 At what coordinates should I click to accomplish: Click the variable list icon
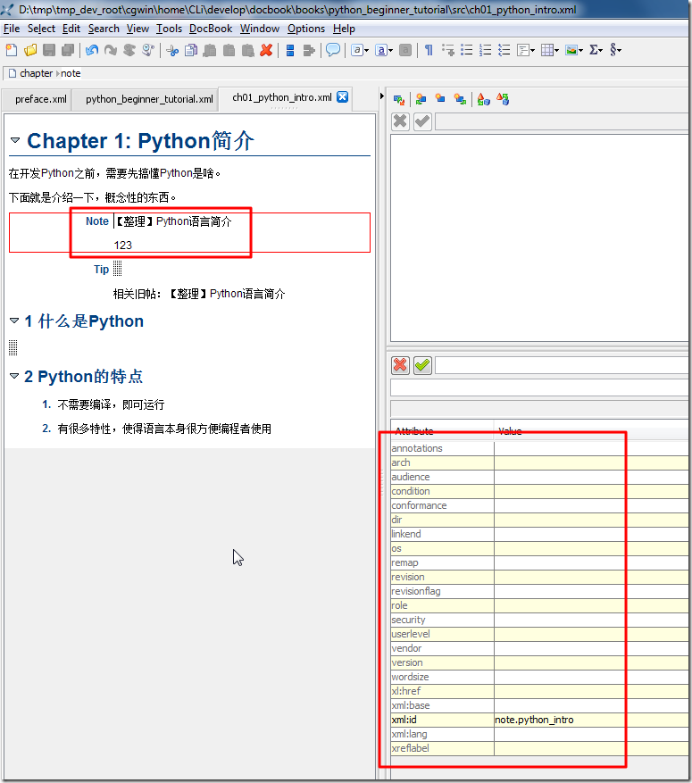tap(504, 50)
